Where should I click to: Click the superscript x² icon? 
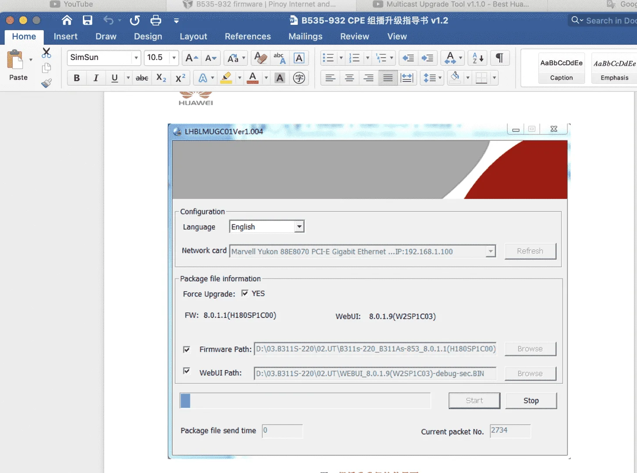pos(180,78)
